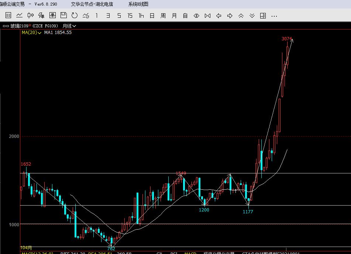Open the MA(20) indicator dropdown

pyautogui.click(x=31, y=33)
